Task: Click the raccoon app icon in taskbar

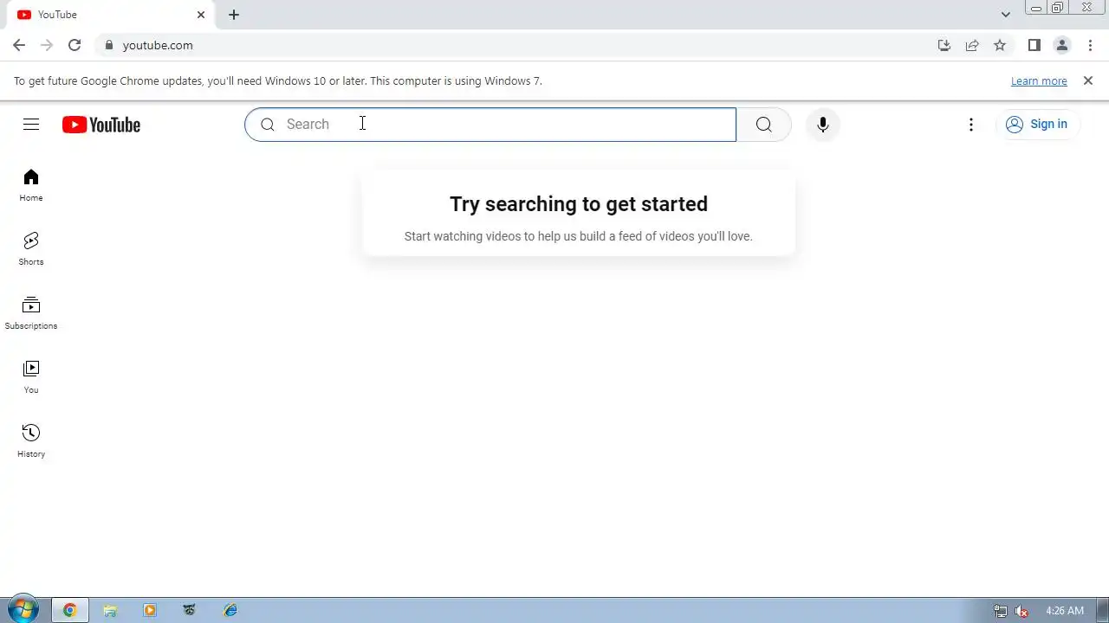Action: [190, 610]
